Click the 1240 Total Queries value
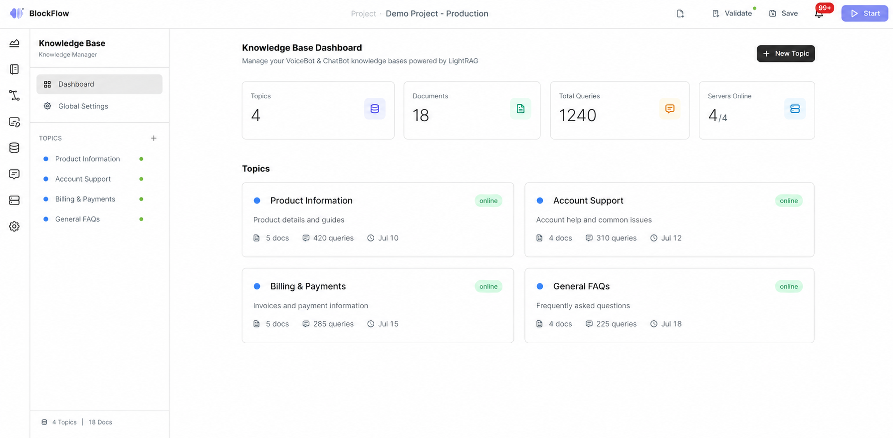This screenshot has height=438, width=893. 578,115
